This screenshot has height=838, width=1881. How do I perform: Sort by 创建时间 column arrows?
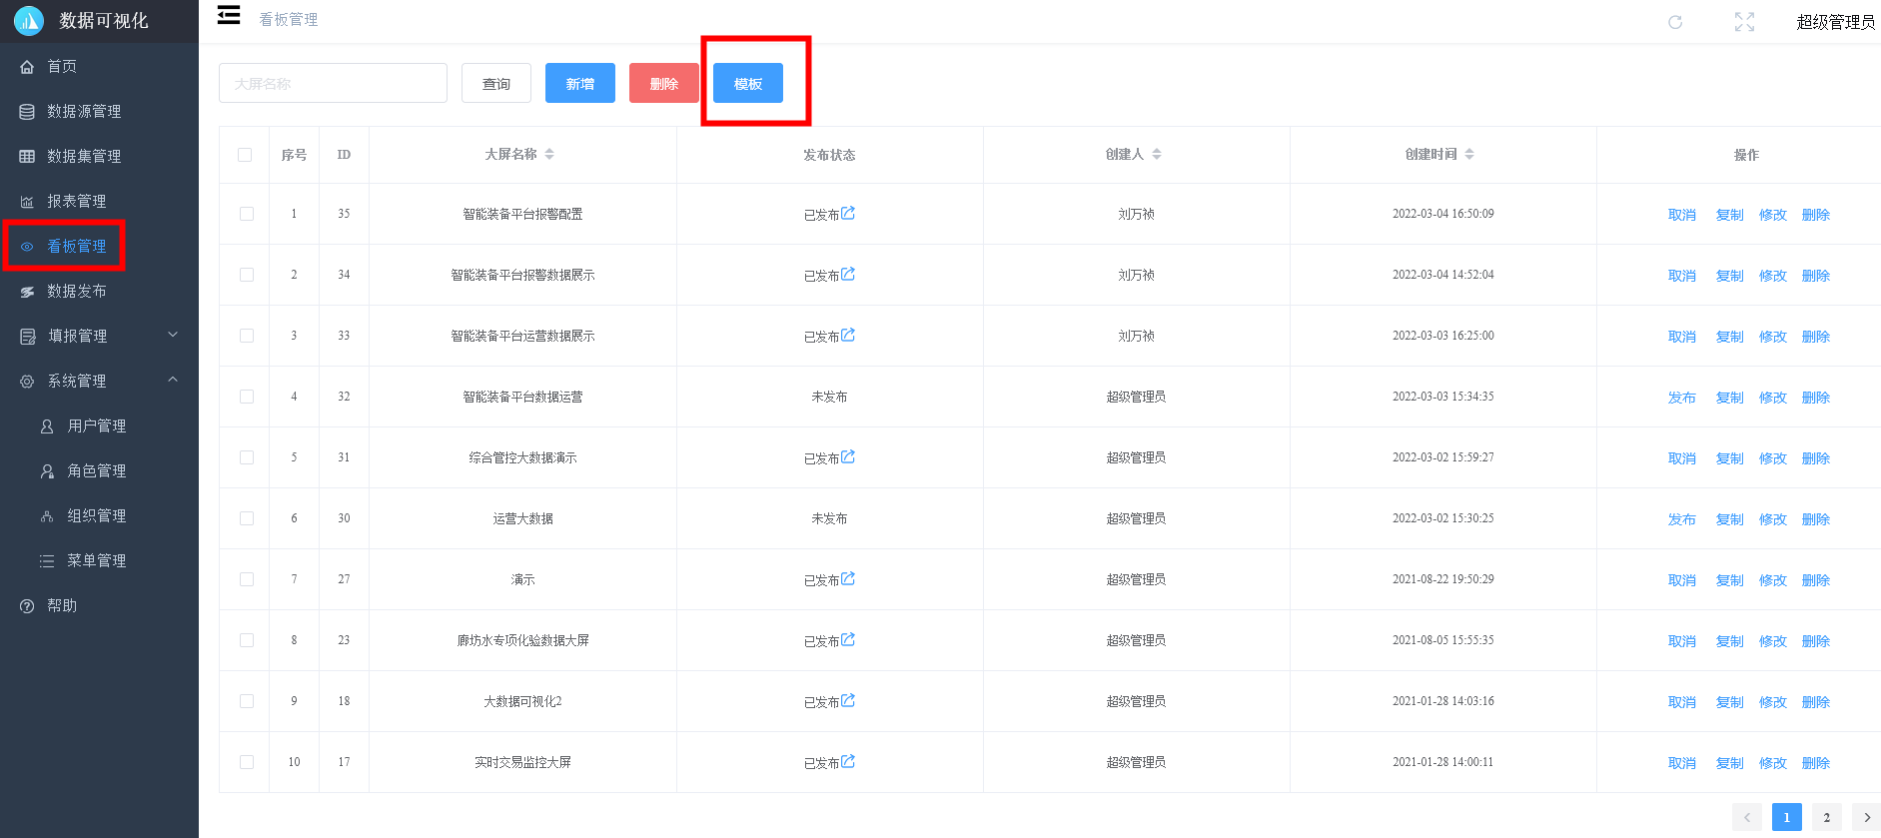pyautogui.click(x=1469, y=154)
